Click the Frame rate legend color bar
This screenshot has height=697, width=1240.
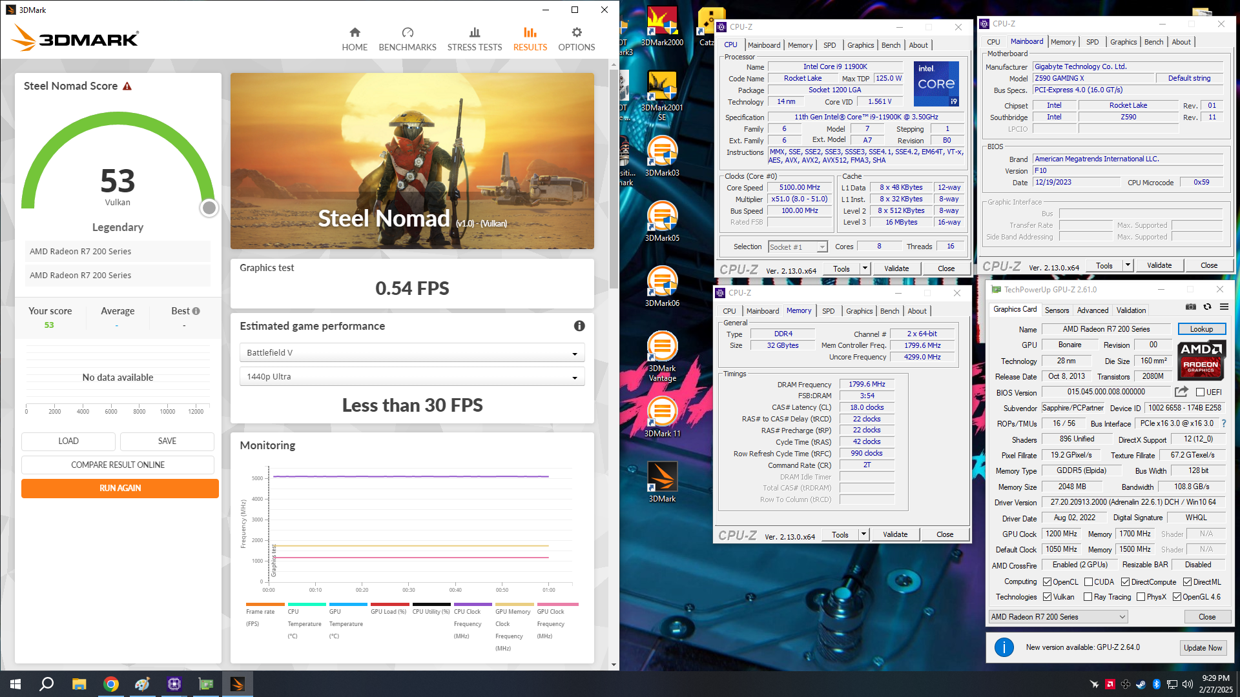click(265, 604)
